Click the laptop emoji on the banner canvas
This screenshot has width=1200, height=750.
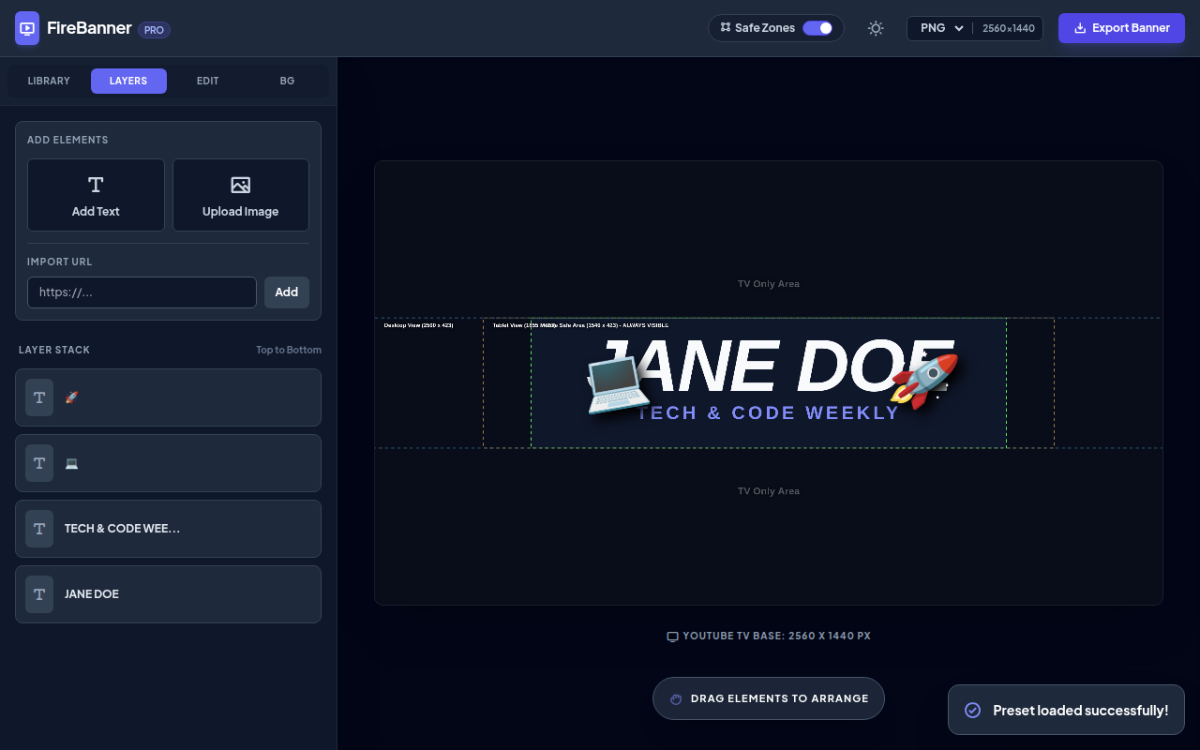(619, 384)
